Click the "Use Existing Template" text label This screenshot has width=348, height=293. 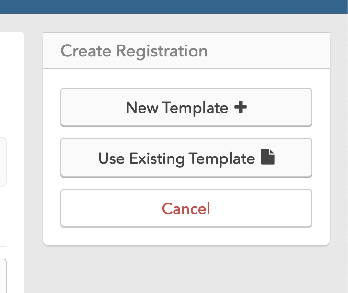point(176,158)
